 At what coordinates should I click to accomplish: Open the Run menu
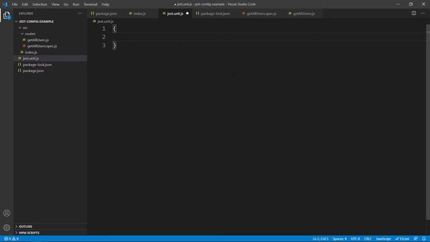click(76, 5)
